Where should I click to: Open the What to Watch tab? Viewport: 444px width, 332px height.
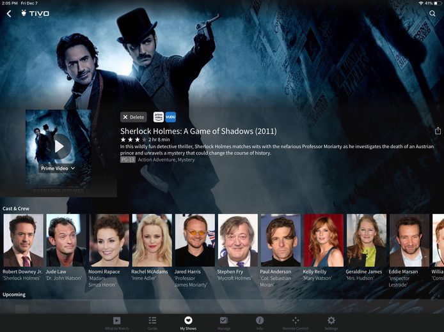click(x=116, y=323)
